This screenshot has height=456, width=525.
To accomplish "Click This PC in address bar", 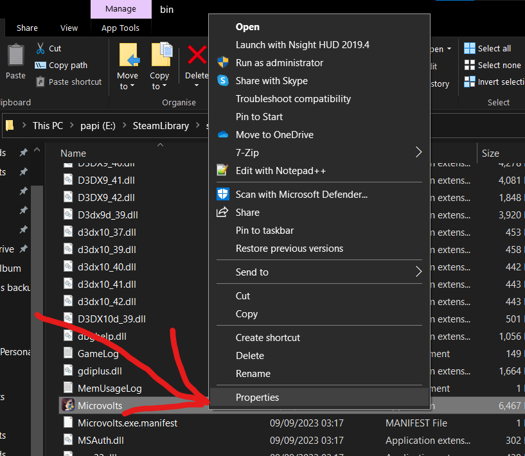I will point(48,125).
